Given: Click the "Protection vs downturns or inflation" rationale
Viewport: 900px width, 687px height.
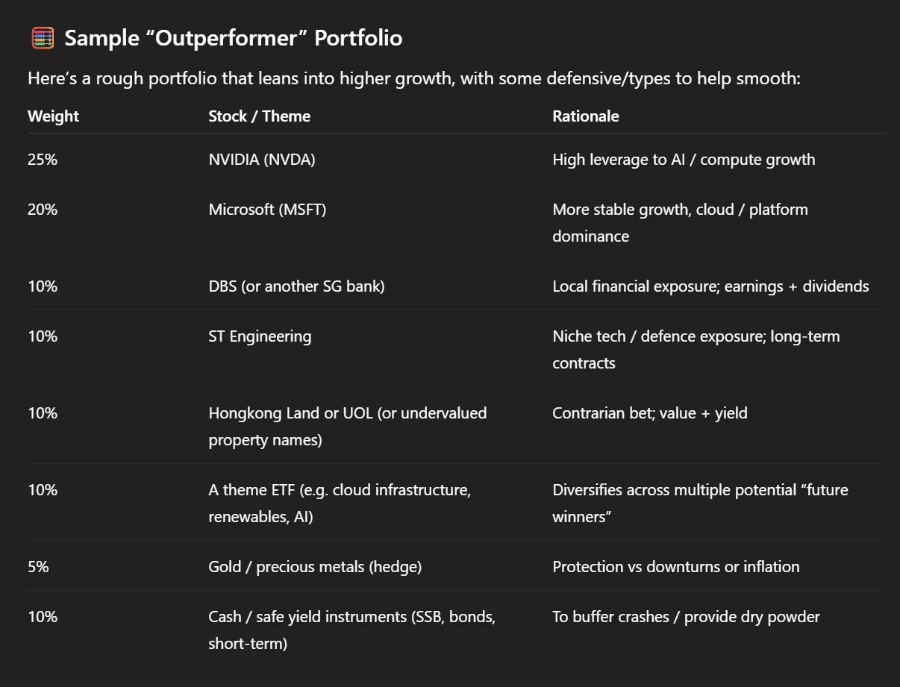Looking at the screenshot, I should tap(675, 567).
